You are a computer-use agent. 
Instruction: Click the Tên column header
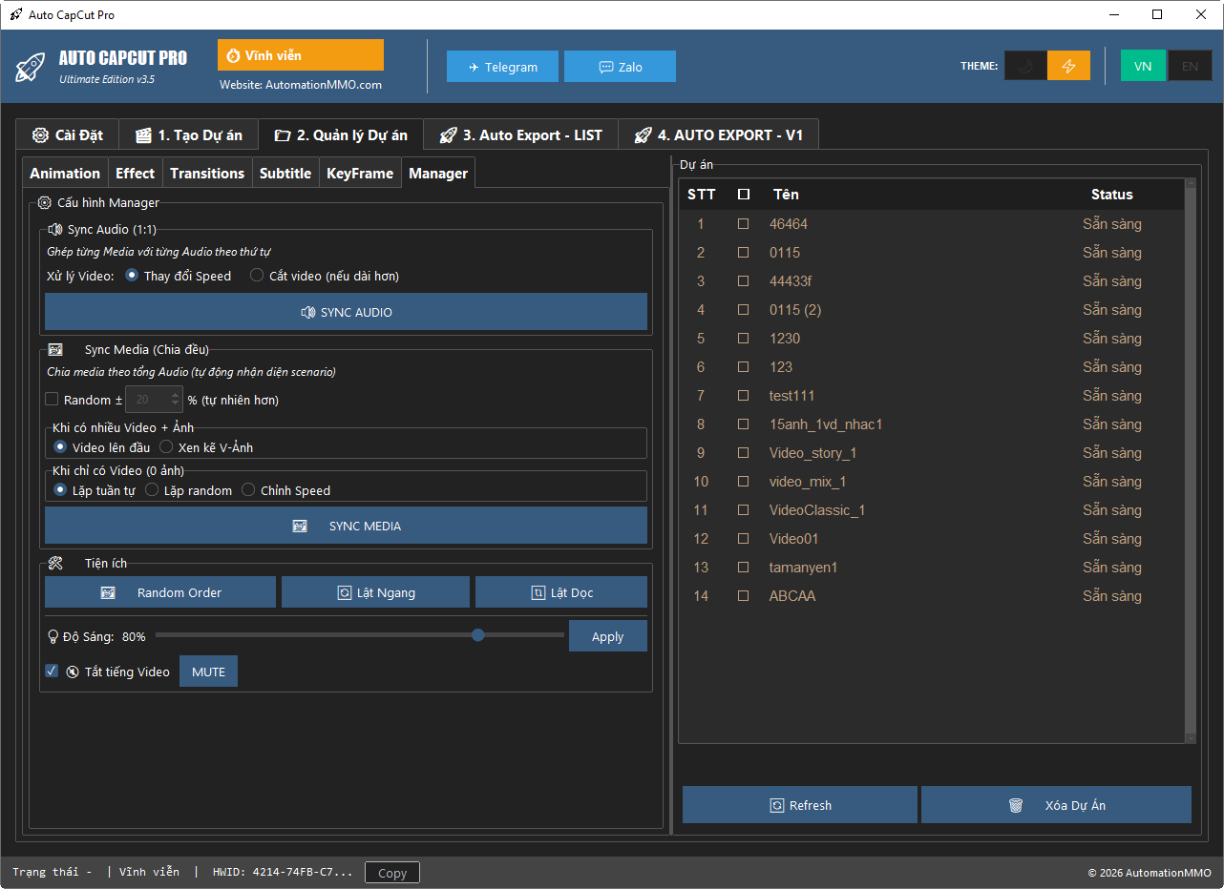coord(786,195)
